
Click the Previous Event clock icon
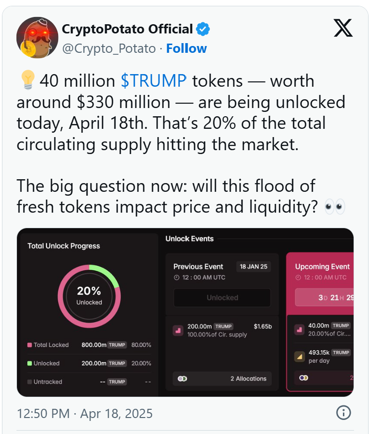pyautogui.click(x=177, y=278)
